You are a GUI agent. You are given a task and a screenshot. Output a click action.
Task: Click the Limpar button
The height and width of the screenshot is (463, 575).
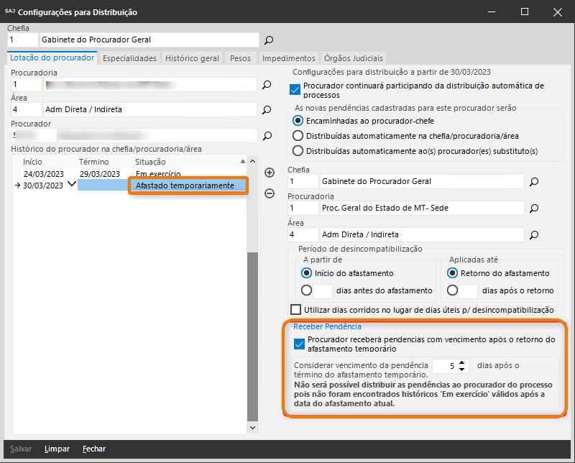[57, 449]
